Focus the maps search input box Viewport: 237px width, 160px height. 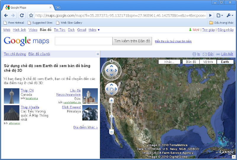point(84,41)
